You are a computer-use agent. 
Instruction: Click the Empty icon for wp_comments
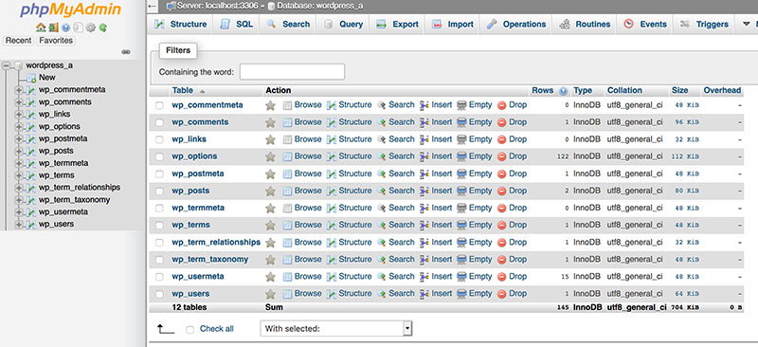tap(461, 122)
